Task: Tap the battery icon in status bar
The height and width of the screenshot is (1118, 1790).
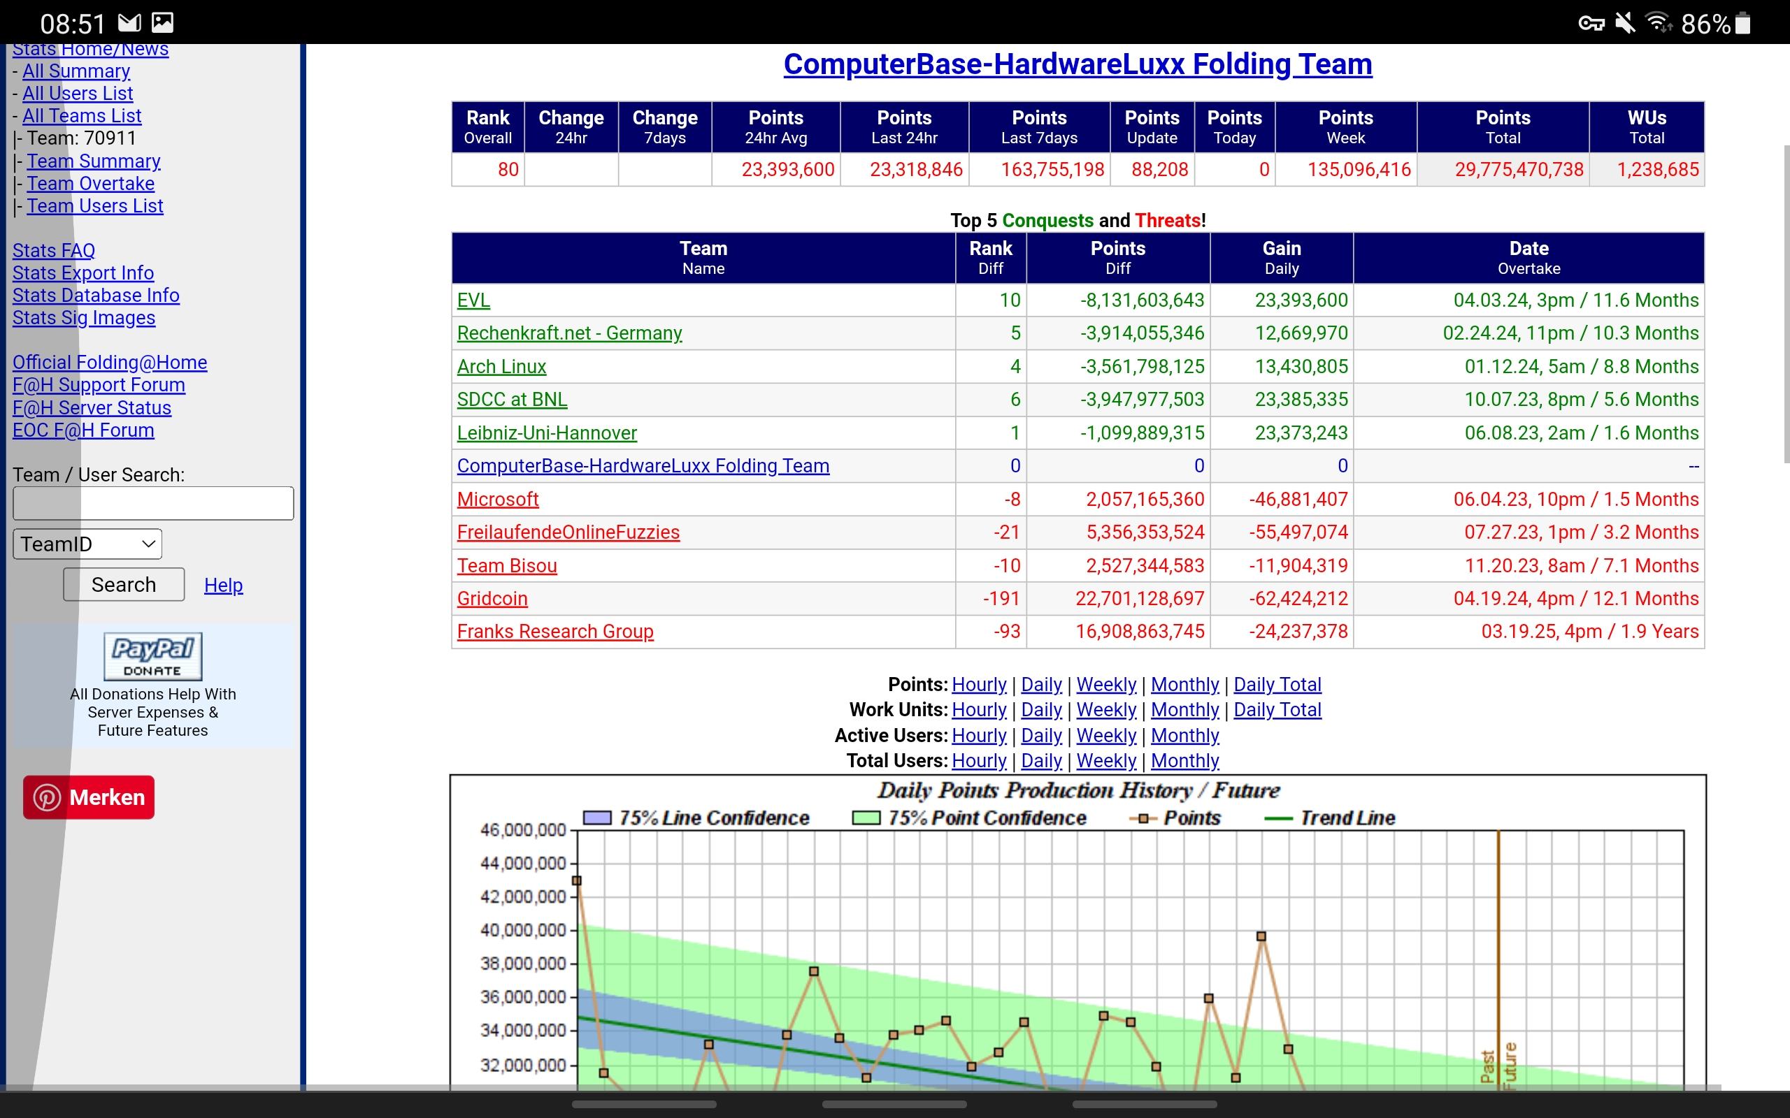Action: [1742, 24]
